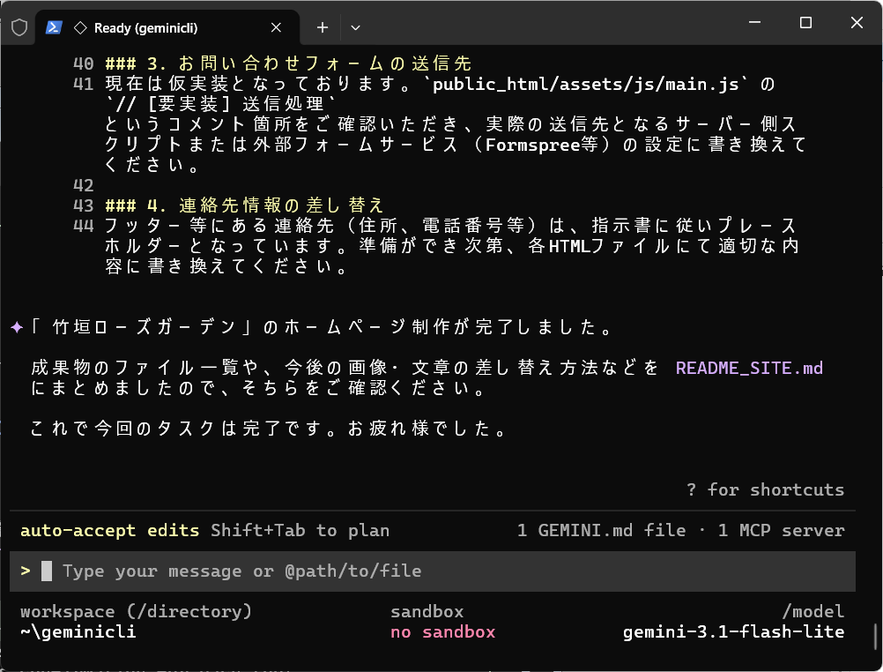Click the '1 GEMINI.md file' status text

[x=601, y=531]
